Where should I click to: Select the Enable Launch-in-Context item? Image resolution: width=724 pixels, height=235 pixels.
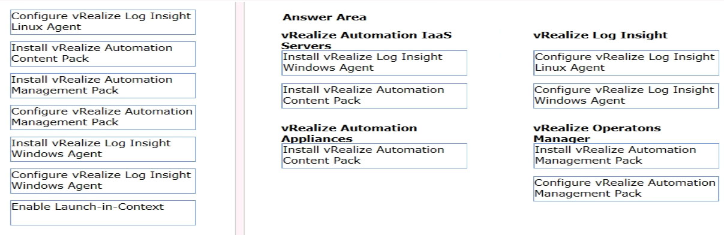tap(103, 213)
